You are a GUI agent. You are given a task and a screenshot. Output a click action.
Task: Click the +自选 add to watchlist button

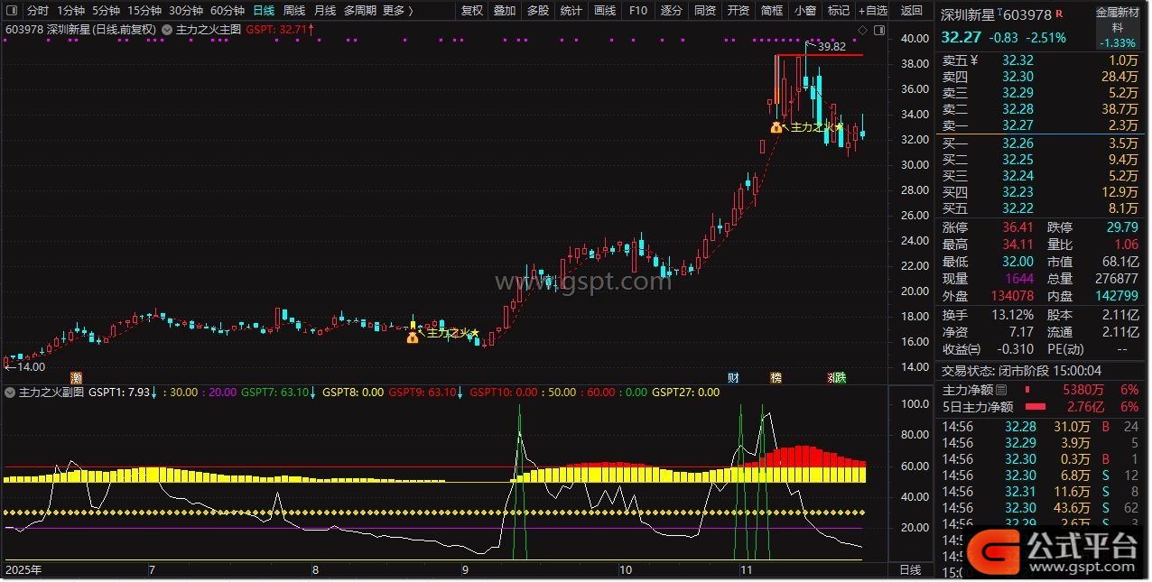pos(873,11)
